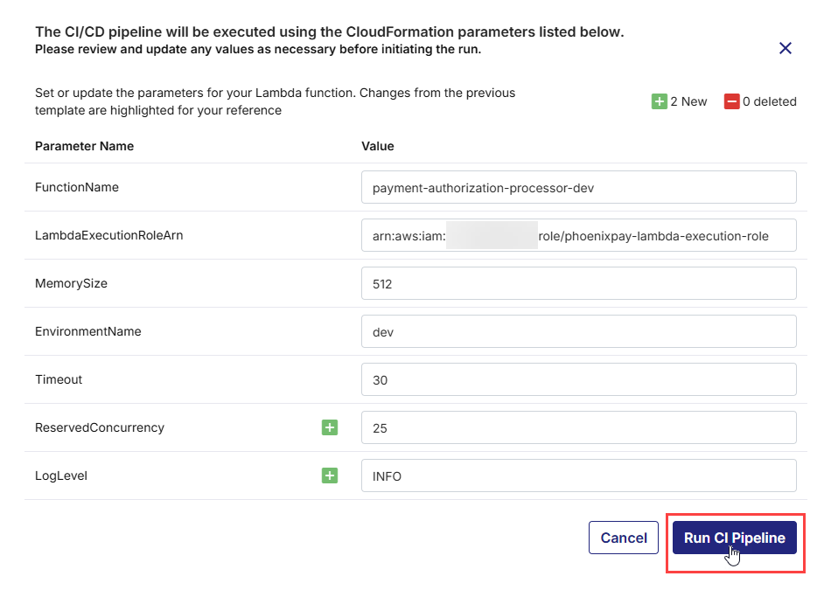838x597 pixels.
Task: Click the FunctionName value field
Action: [579, 187]
